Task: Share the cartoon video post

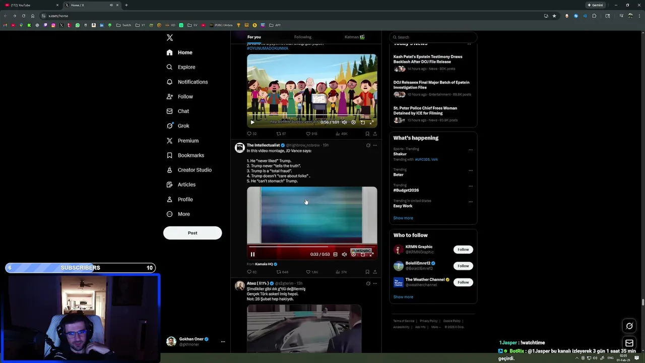Action: (x=375, y=134)
